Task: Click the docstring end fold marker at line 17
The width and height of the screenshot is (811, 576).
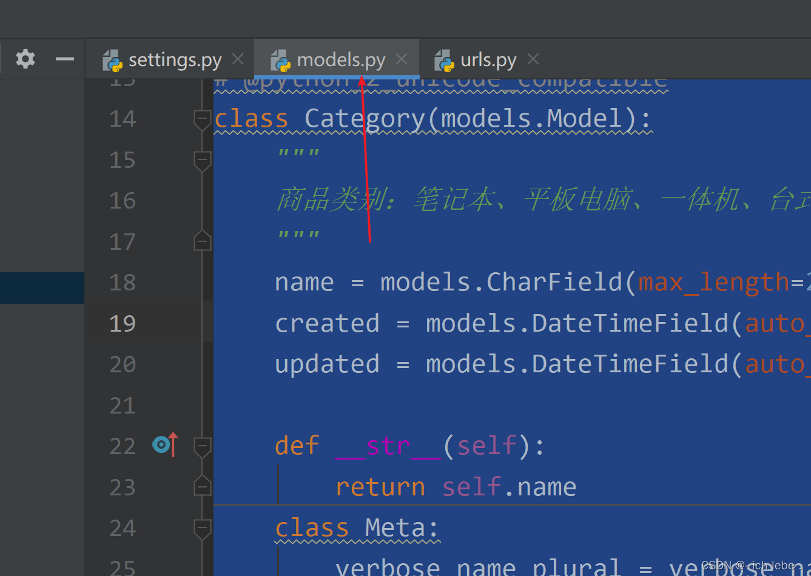Action: click(x=202, y=241)
